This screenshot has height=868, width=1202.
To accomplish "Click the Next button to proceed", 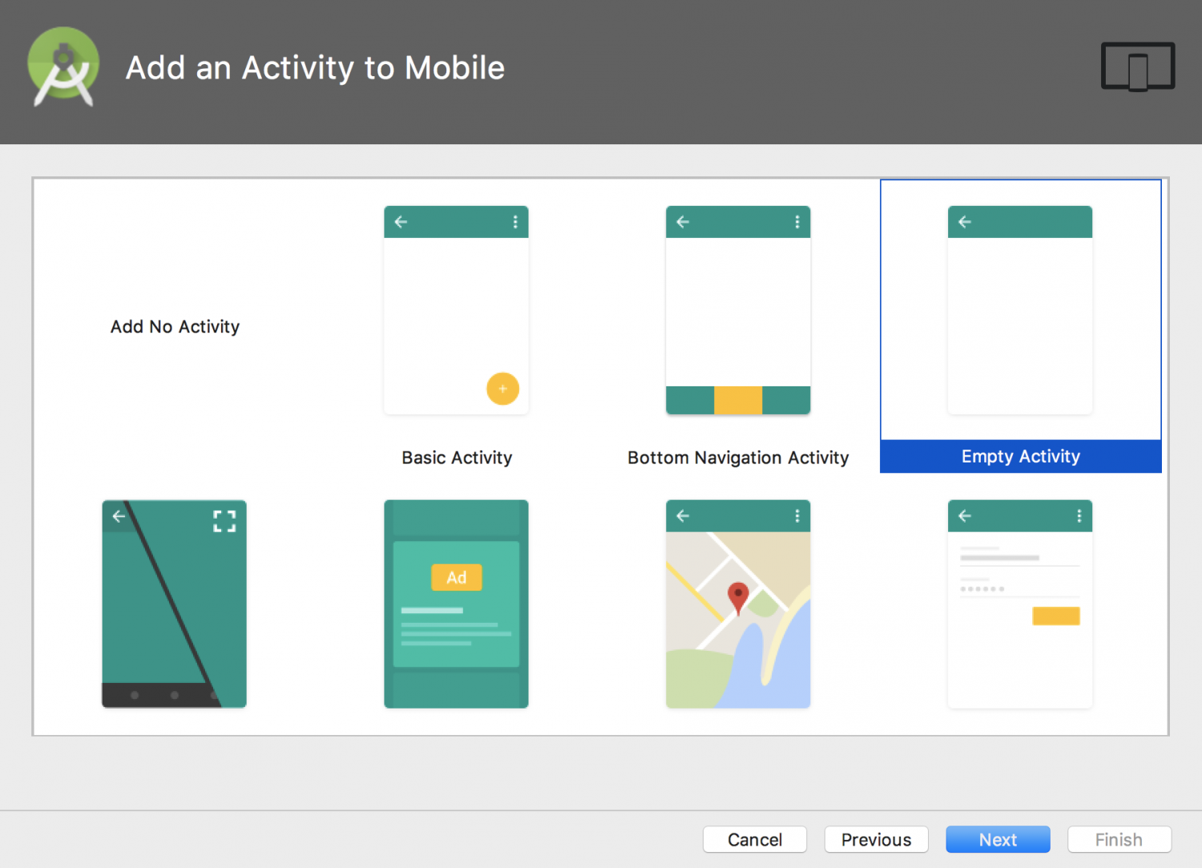I will [x=998, y=839].
